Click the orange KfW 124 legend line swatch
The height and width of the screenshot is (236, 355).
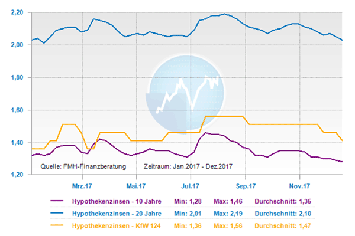57,225
